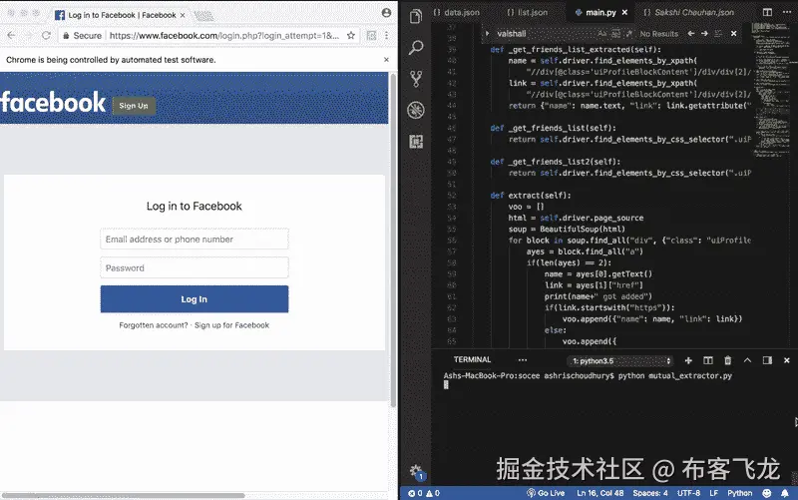Click Email address or phone number field
Screen dimensions: 798x500
[195, 239]
